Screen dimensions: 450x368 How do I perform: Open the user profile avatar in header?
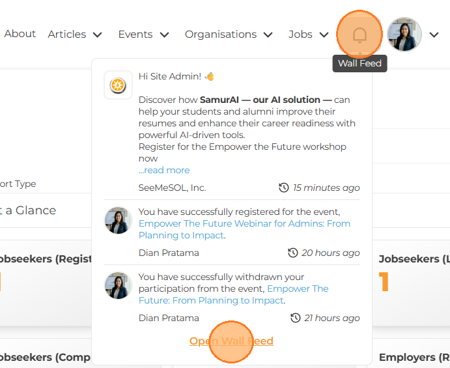[404, 35]
